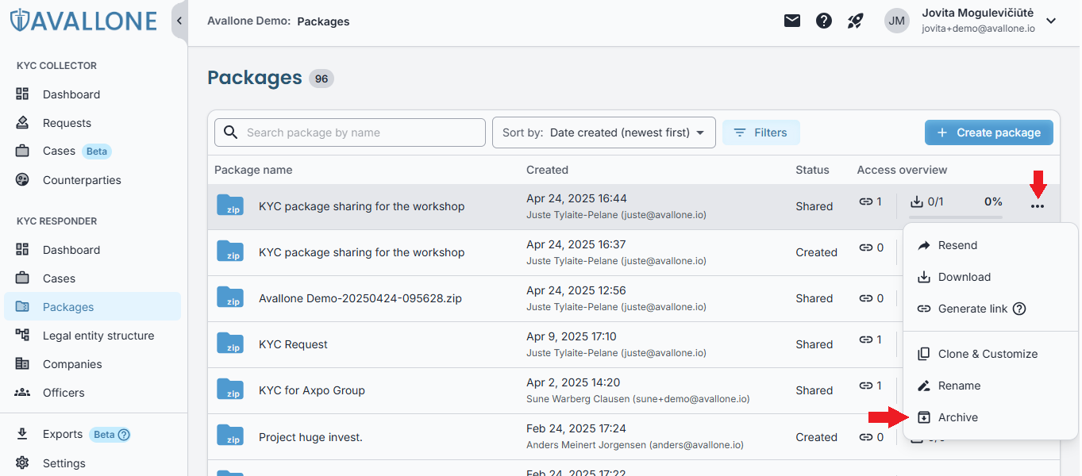Click link count in Apr 24 16:37 row
1082x476 pixels.
[x=871, y=248]
